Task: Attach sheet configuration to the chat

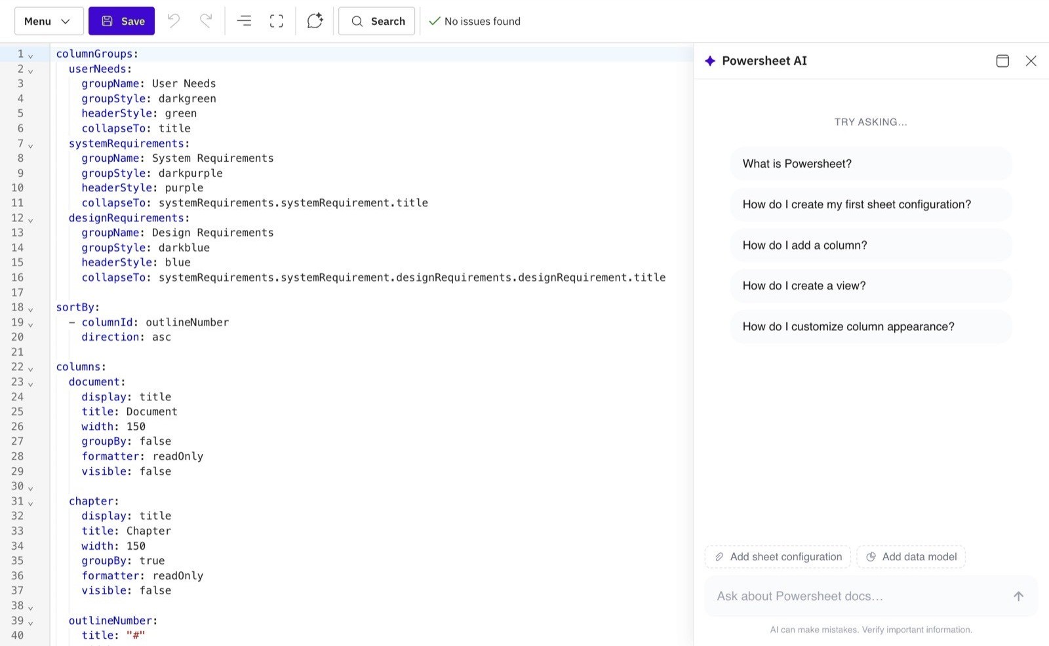Action: 778,557
